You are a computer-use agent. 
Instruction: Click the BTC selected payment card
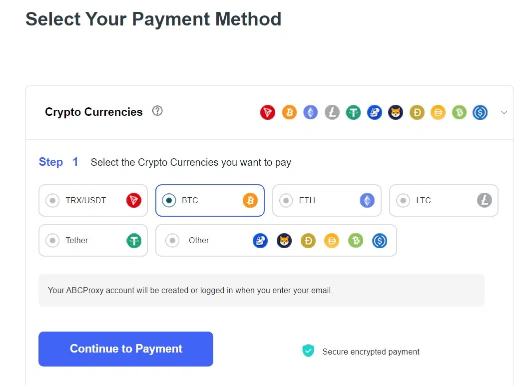coord(210,200)
